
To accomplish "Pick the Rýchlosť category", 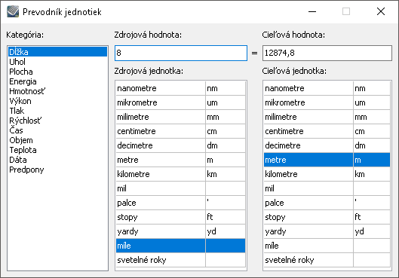I will click(57, 121).
